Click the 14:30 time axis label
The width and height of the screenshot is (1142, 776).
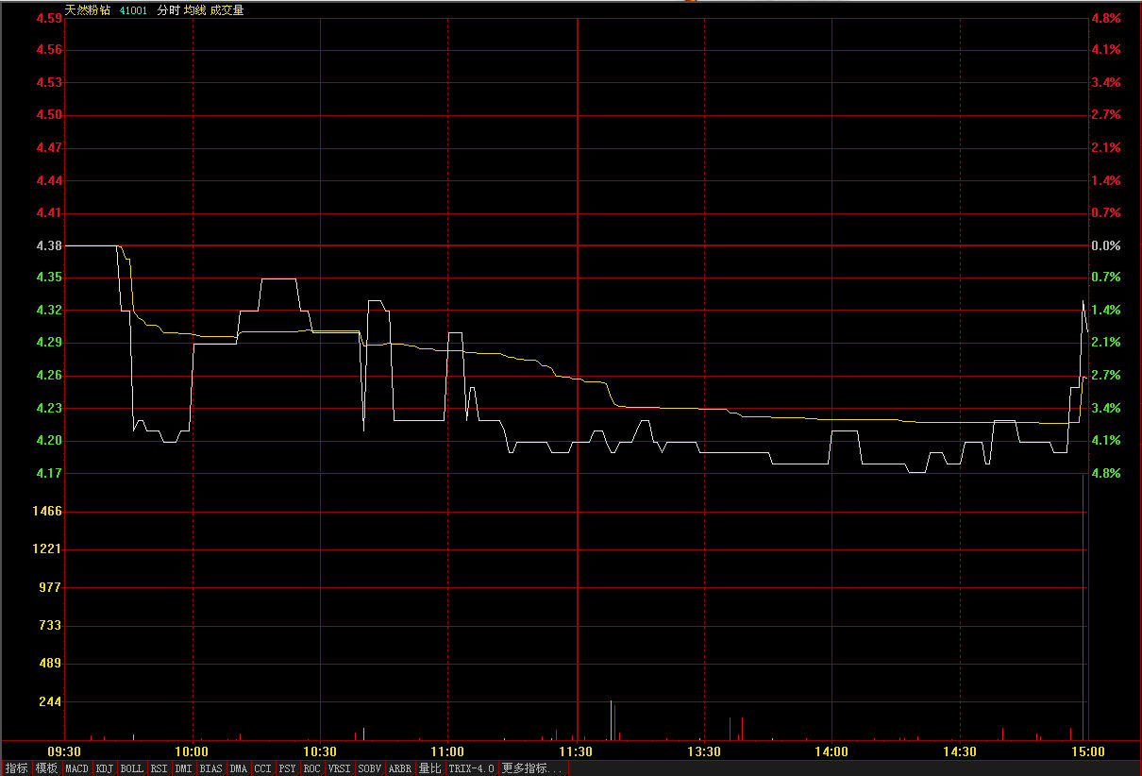pos(960,752)
